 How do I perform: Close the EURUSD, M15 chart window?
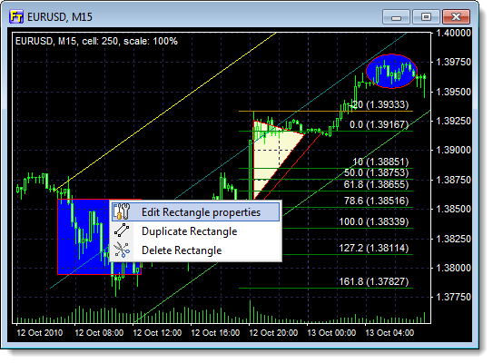click(x=456, y=16)
